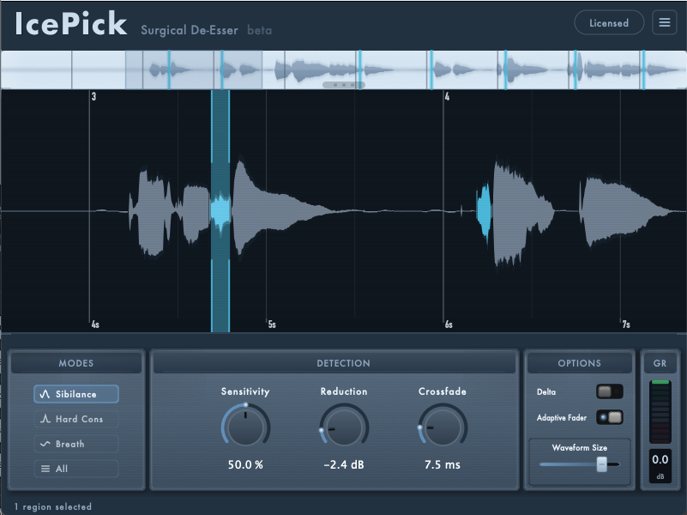Viewport: 687px width, 515px height.
Task: Click the MODES panel header
Action: click(x=78, y=362)
